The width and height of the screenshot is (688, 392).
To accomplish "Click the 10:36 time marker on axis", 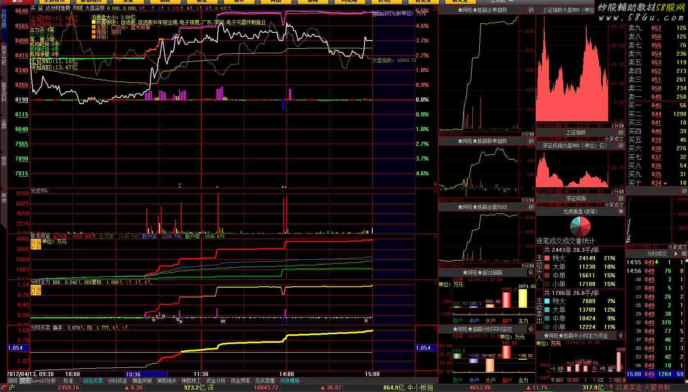I will (133, 374).
